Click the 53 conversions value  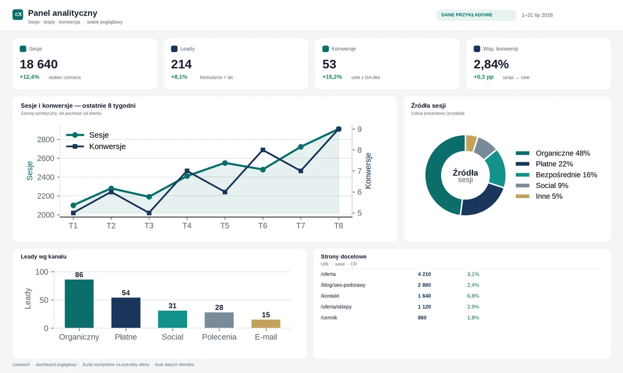pos(329,64)
